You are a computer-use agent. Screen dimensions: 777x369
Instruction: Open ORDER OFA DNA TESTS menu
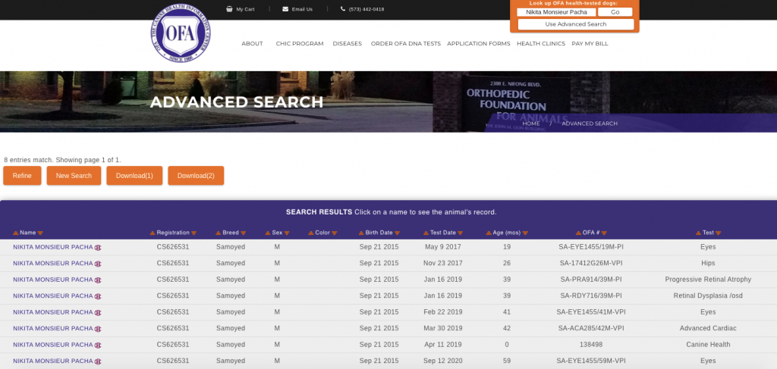406,43
